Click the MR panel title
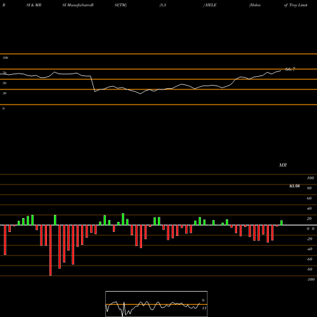 [x=283, y=165]
